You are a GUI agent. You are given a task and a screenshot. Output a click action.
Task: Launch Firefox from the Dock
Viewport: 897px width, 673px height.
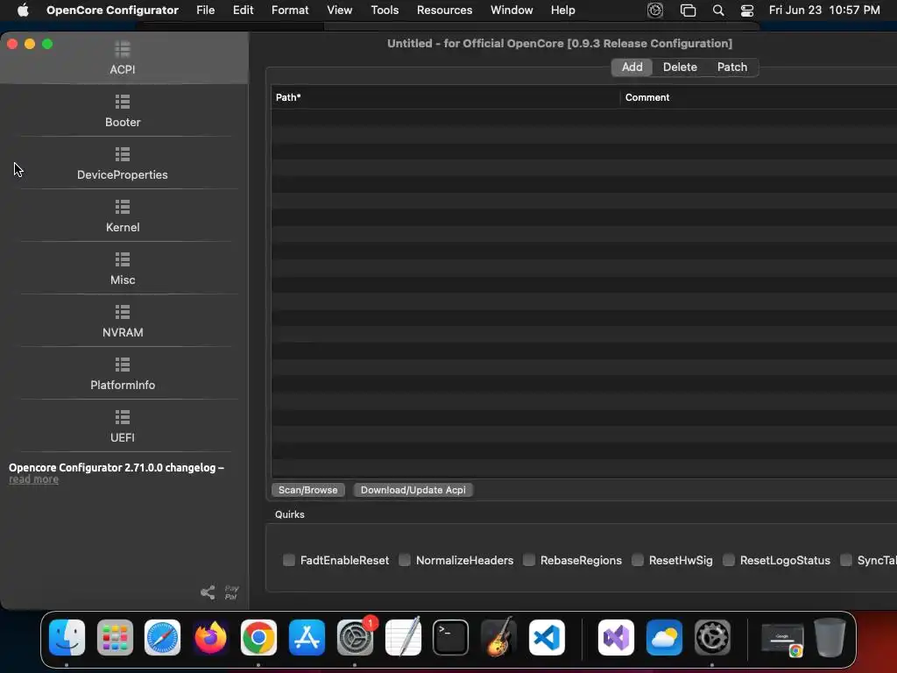pos(210,638)
